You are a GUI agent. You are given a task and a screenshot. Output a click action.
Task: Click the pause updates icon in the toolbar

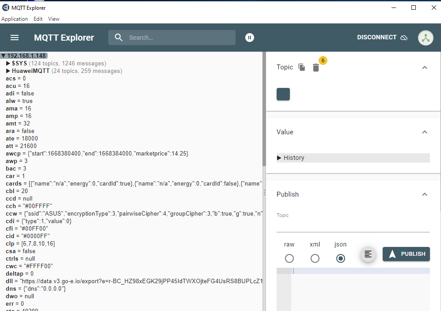(x=250, y=38)
